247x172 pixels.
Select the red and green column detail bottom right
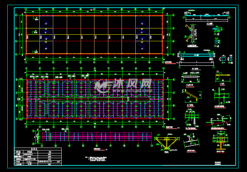[221, 139]
